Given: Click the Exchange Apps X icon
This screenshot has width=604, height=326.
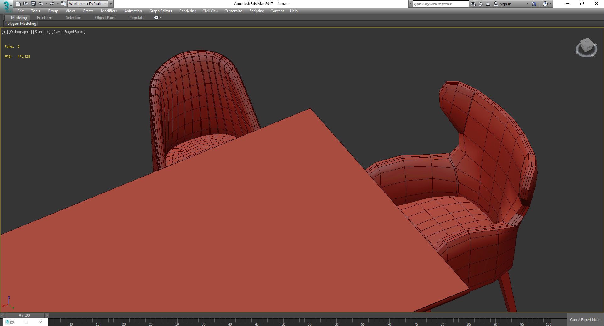Looking at the screenshot, I should 534,4.
